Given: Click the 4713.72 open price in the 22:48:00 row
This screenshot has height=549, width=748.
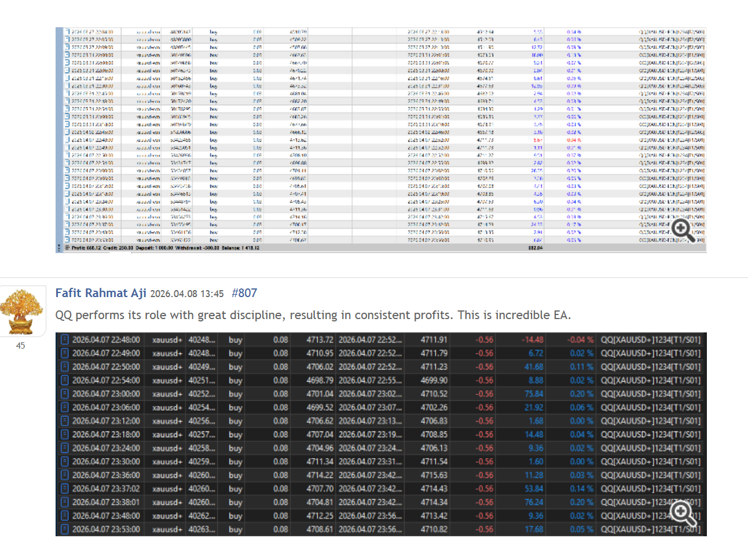Looking at the screenshot, I should 320,340.
